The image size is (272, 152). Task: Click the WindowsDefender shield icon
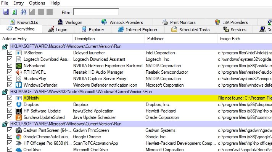(19, 85)
